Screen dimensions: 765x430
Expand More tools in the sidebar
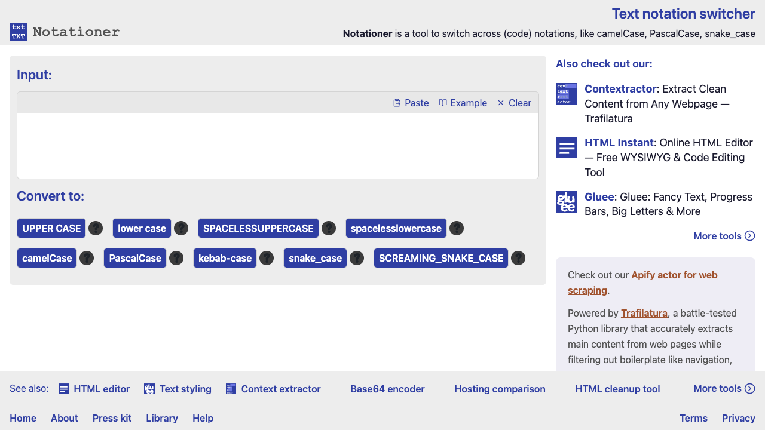[724, 236]
